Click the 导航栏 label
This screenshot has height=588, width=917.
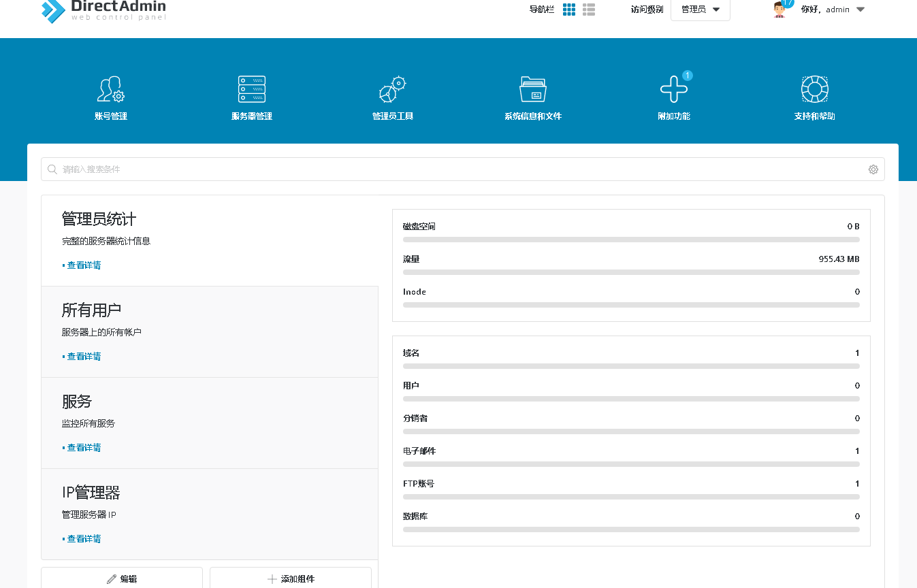(542, 10)
